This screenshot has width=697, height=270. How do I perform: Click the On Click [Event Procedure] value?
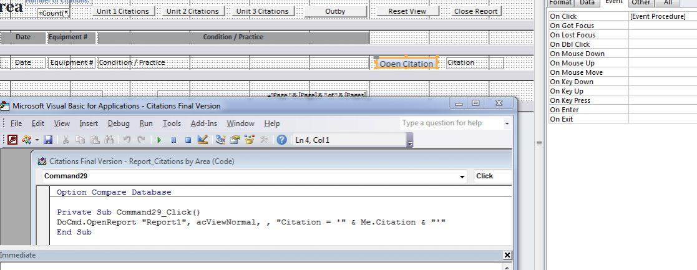pyautogui.click(x=663, y=16)
